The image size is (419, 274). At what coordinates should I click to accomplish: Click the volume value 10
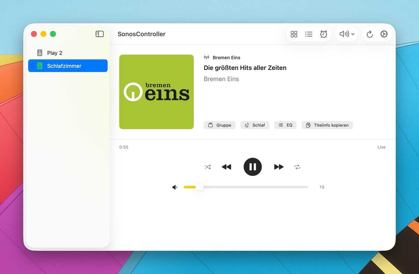coord(322,187)
